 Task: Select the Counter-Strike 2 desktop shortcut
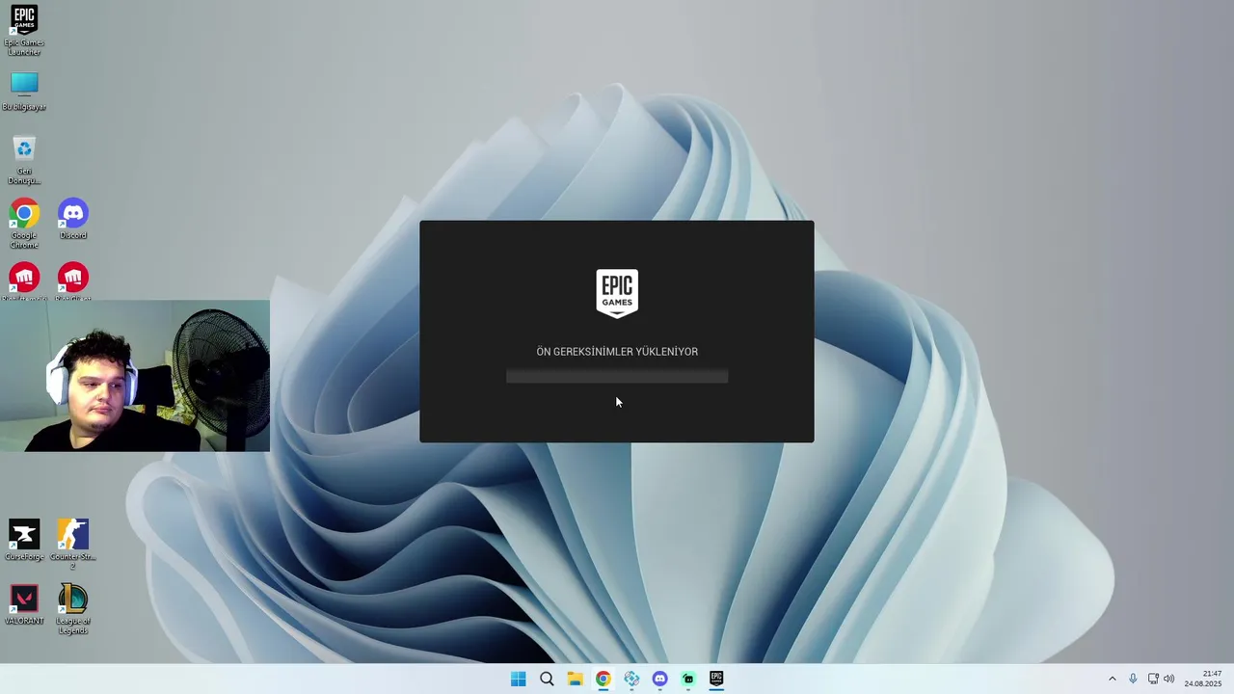[x=73, y=545]
